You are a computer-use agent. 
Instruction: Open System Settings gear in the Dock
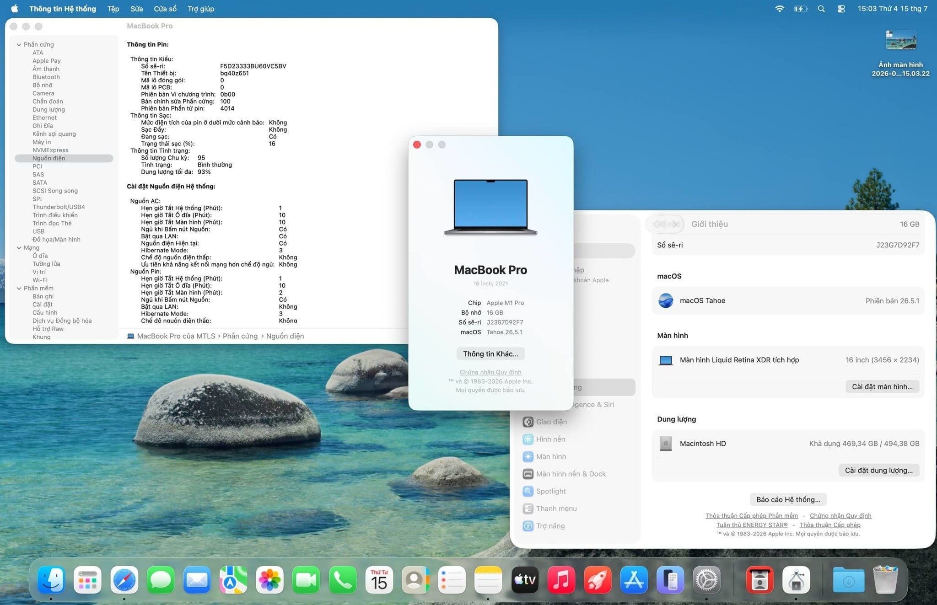706,580
